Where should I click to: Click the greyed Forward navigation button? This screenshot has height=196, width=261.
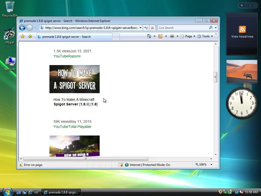click(30, 28)
